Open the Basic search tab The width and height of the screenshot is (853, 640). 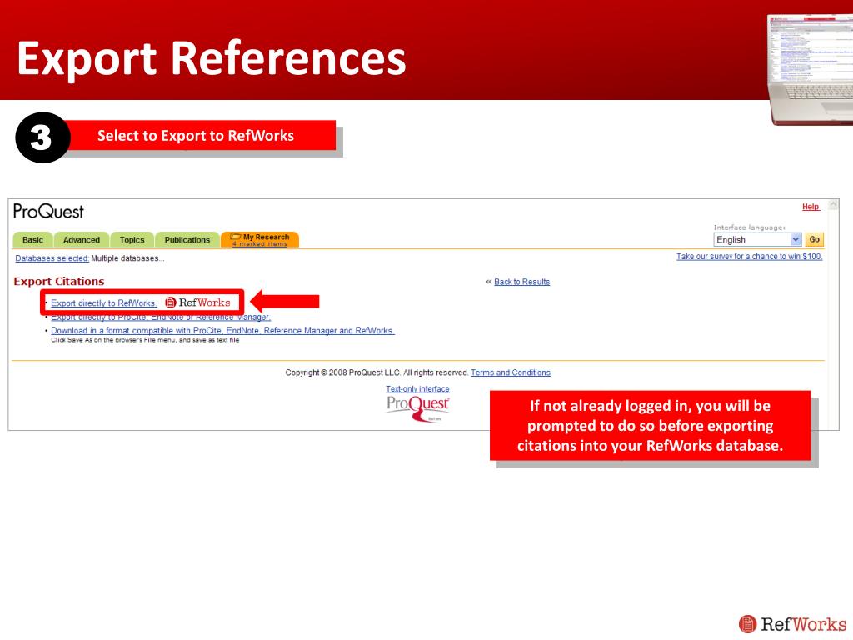tap(32, 239)
